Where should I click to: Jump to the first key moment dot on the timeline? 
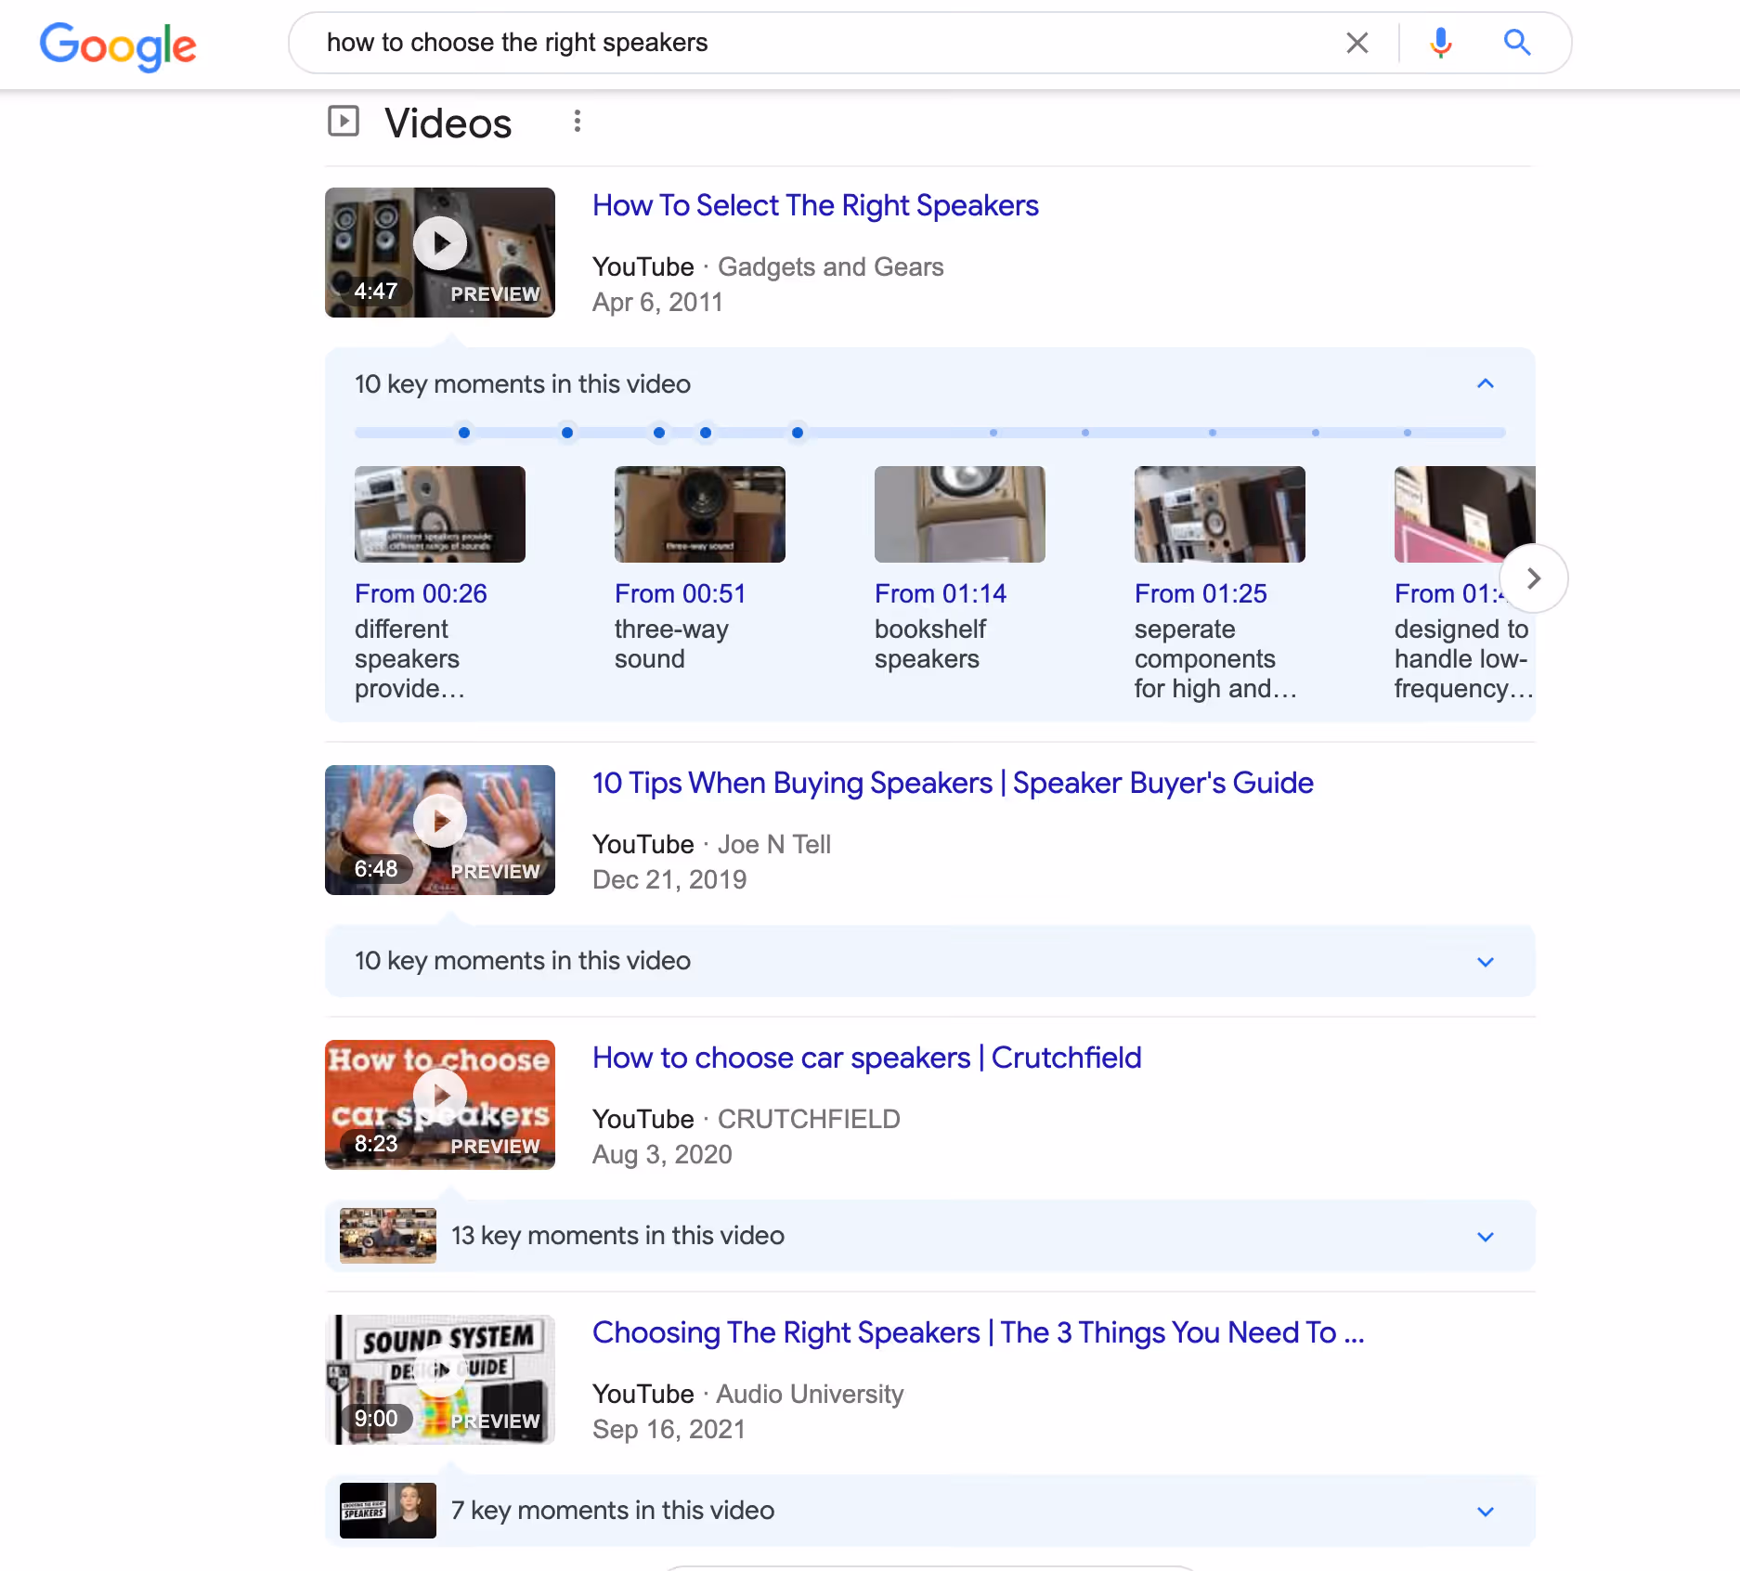pyautogui.click(x=464, y=433)
